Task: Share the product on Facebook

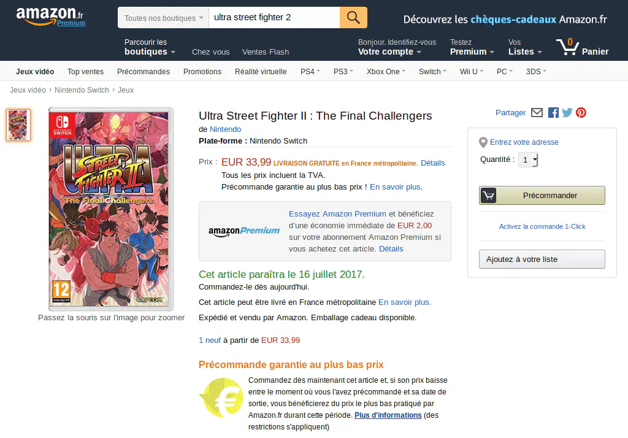Action: pyautogui.click(x=553, y=112)
